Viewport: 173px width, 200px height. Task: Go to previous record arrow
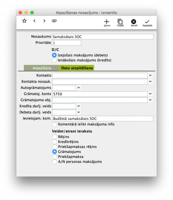point(34,21)
